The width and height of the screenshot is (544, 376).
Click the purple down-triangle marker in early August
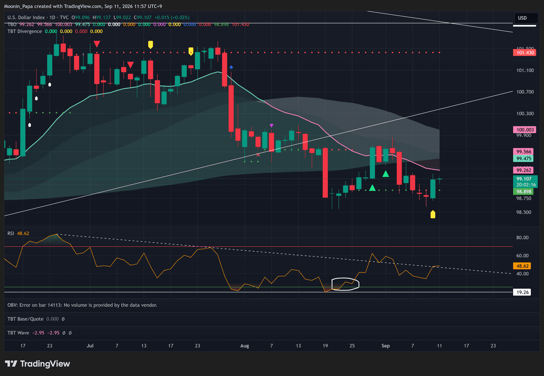coord(272,125)
